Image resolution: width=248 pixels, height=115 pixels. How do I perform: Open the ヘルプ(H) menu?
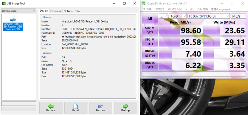pyautogui.click(x=203, y=9)
